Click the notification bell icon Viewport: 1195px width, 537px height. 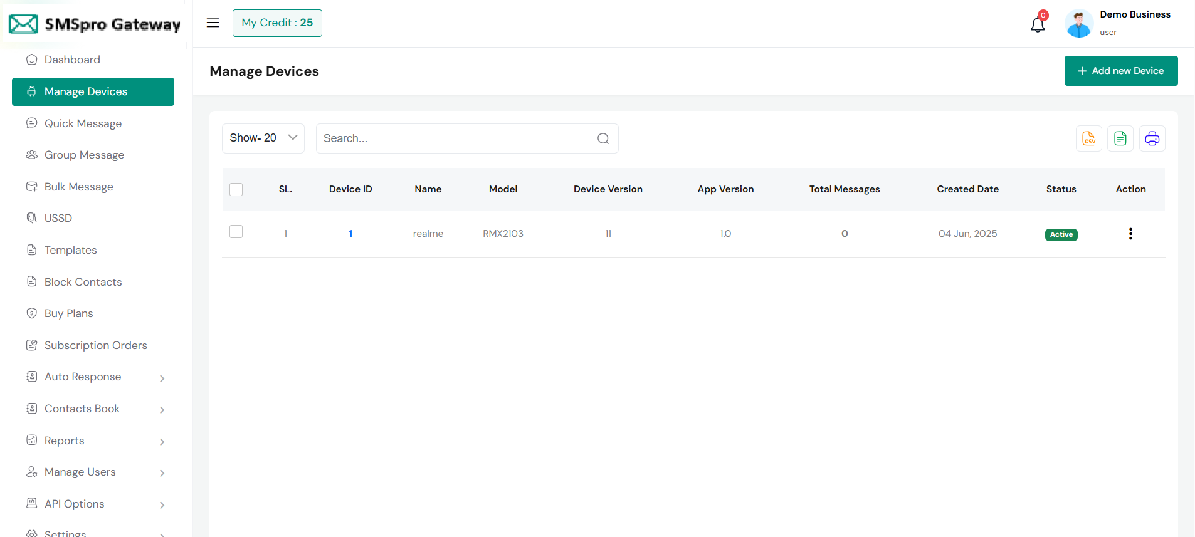[x=1038, y=24]
